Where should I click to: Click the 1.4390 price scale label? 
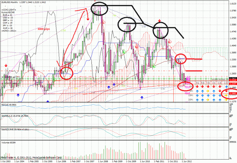233,39
